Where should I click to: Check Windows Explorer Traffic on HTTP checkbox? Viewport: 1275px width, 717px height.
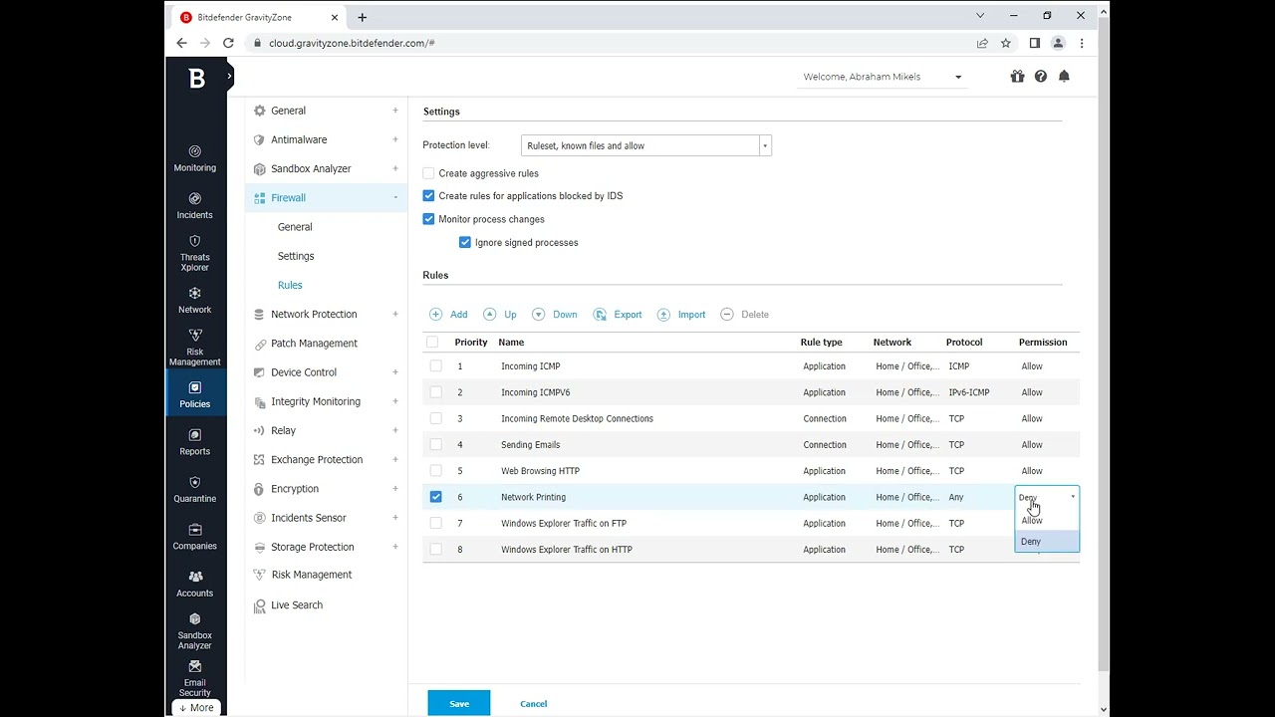(x=435, y=550)
